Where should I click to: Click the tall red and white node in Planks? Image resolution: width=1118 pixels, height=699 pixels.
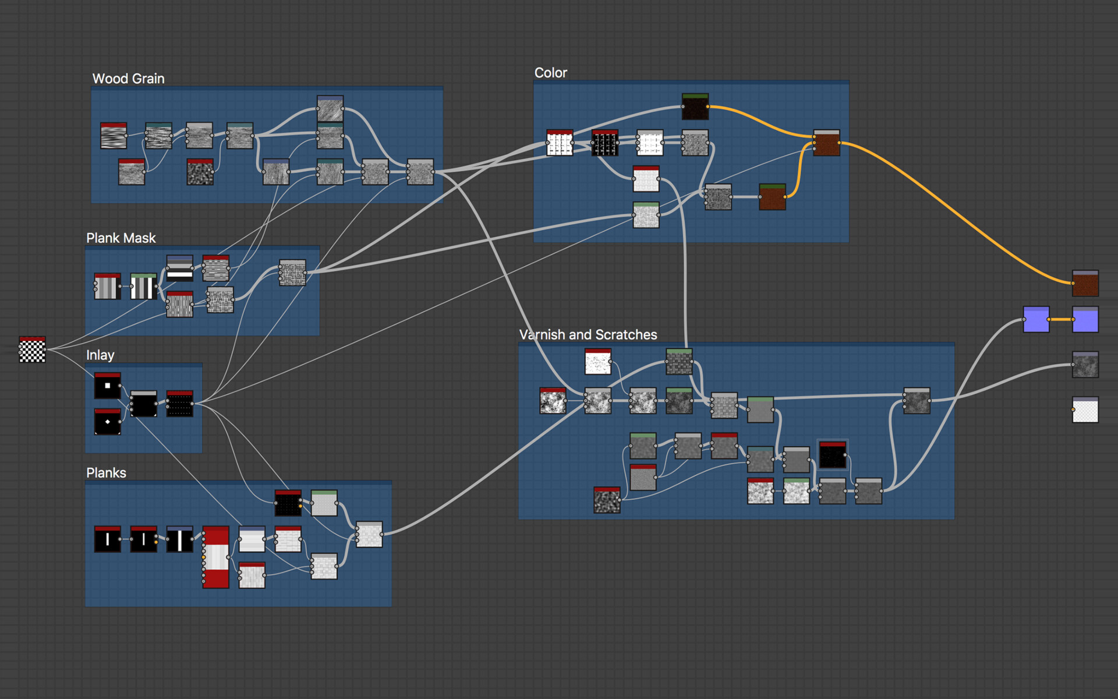pos(215,557)
